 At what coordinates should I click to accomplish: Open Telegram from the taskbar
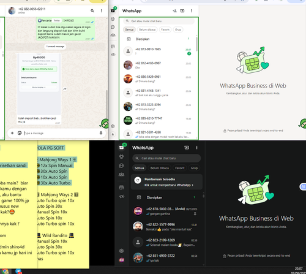point(18,272)
